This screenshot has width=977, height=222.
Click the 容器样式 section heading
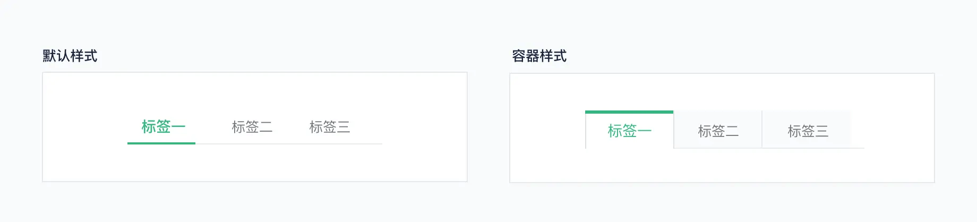tap(539, 56)
